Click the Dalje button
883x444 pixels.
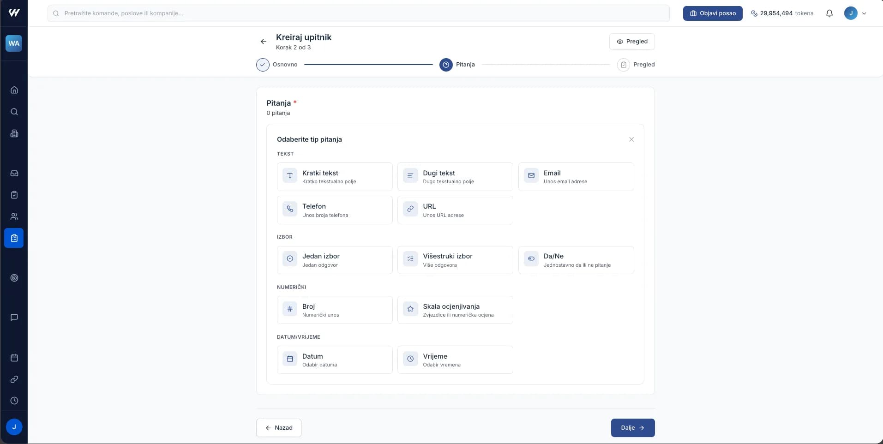(x=633, y=428)
